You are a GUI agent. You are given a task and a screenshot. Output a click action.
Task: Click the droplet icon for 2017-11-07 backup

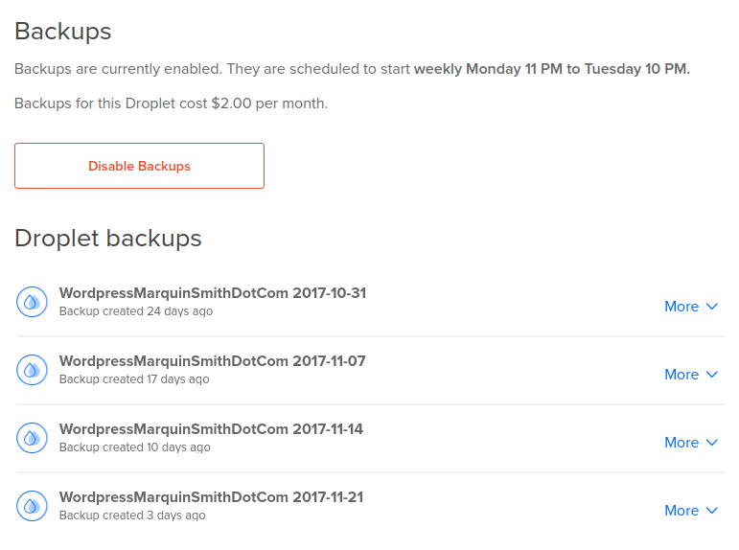[32, 370]
